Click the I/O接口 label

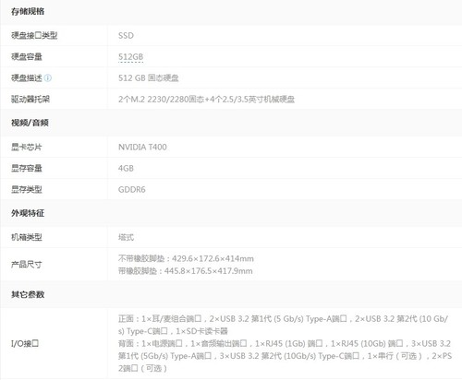pos(25,343)
